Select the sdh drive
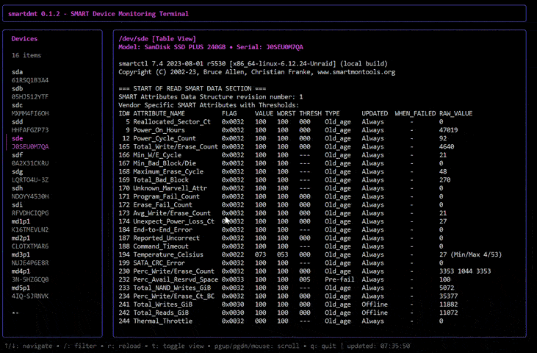The width and height of the screenshot is (537, 353). [x=18, y=188]
